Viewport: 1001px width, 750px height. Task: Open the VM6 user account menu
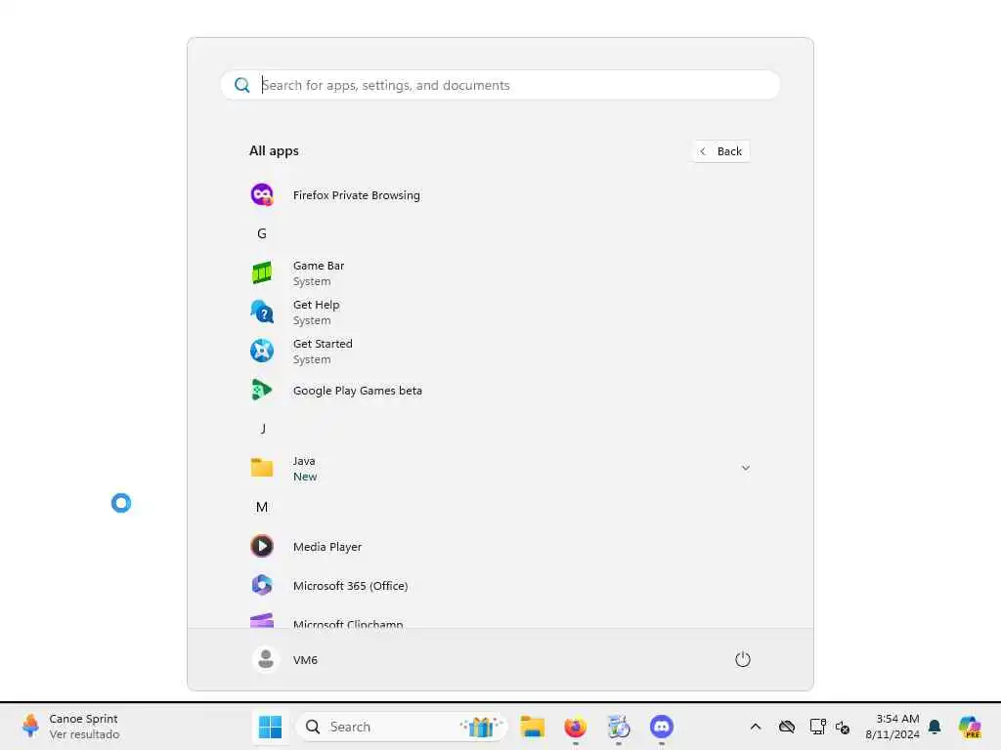(x=285, y=659)
